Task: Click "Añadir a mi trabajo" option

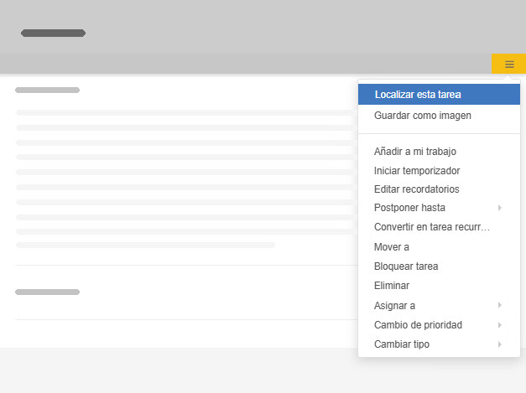Action: pyautogui.click(x=414, y=152)
